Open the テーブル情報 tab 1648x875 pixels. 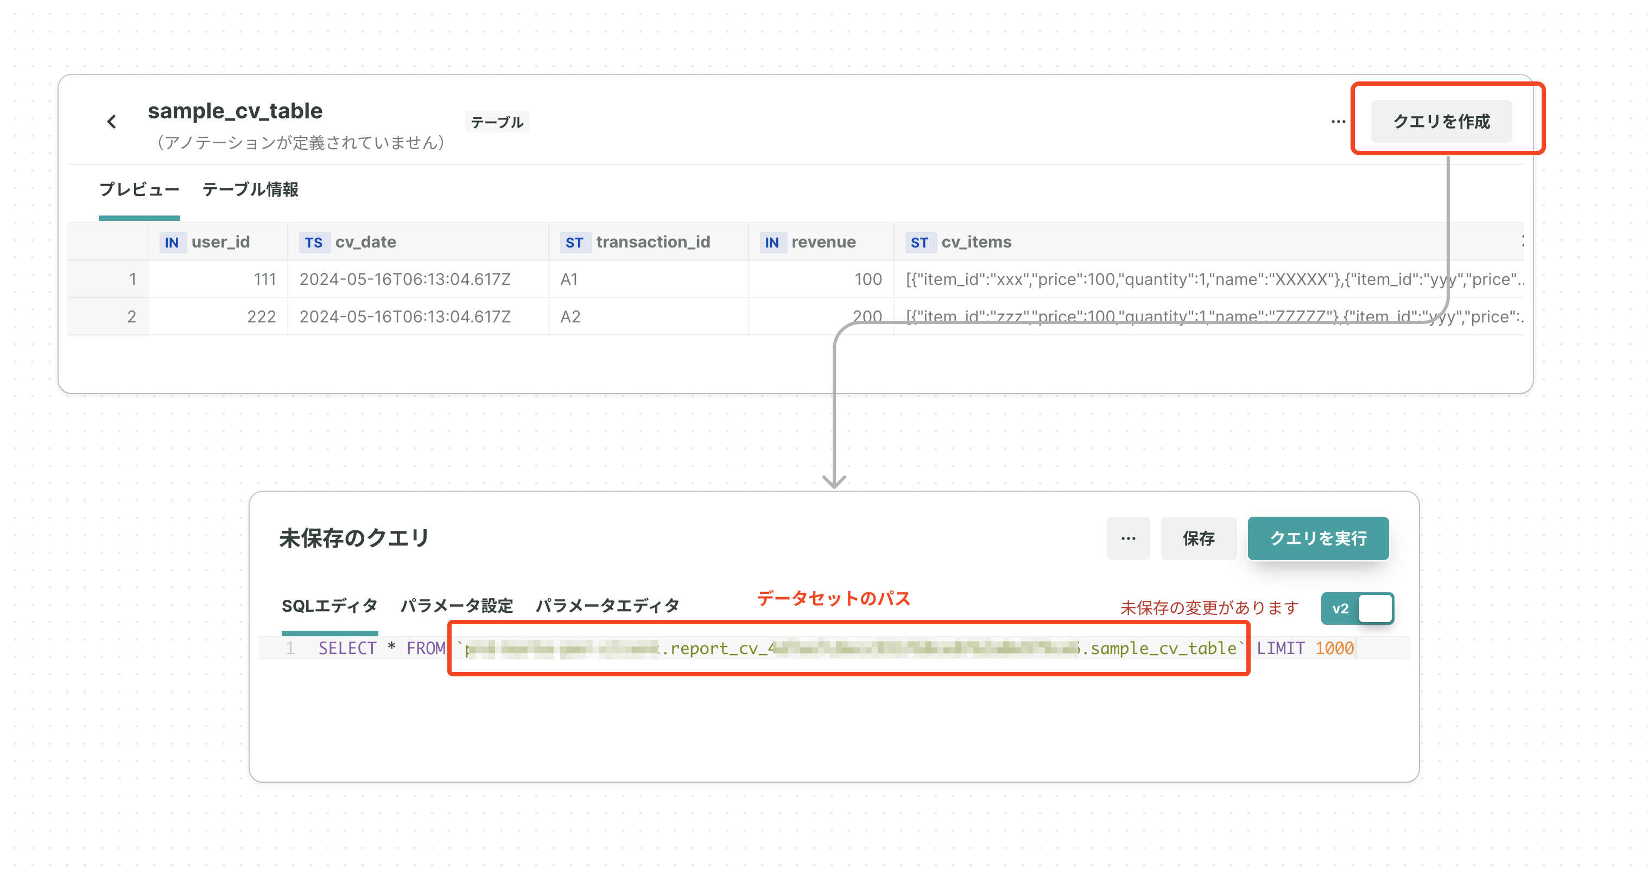point(250,189)
